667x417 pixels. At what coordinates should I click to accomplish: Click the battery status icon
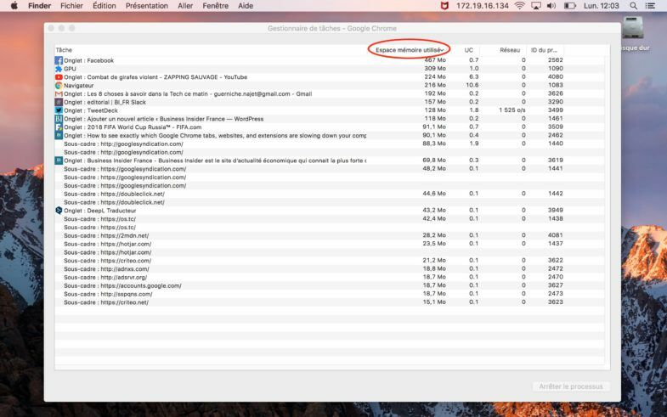569,6
